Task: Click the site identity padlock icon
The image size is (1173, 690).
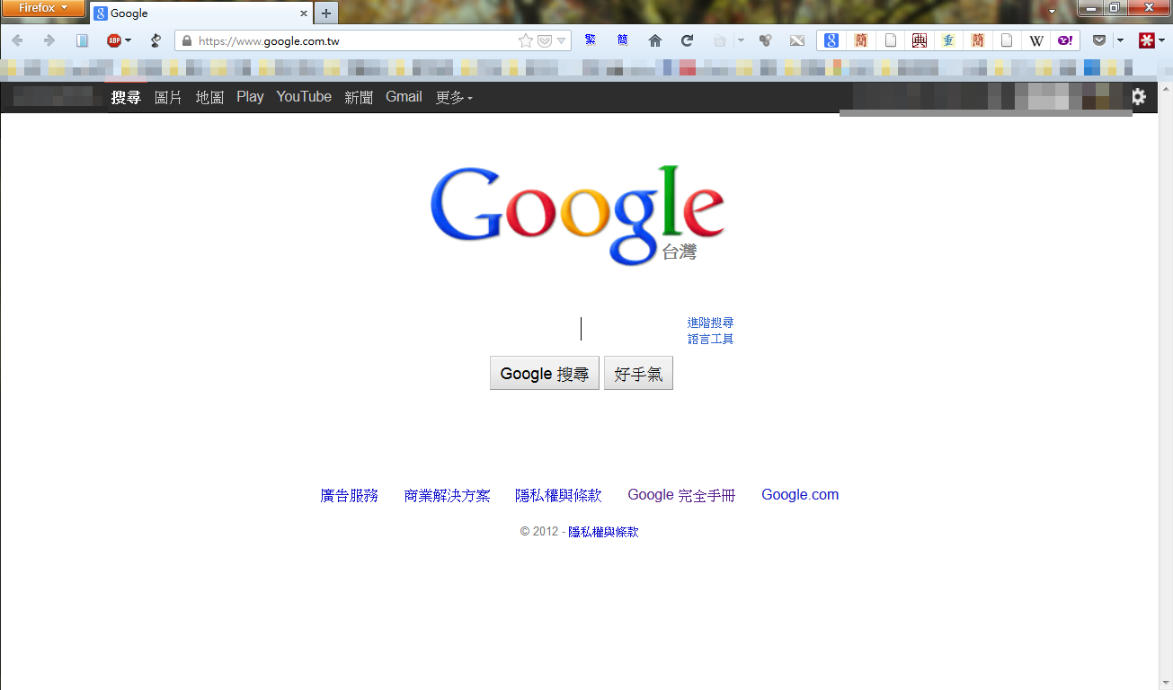Action: click(187, 40)
